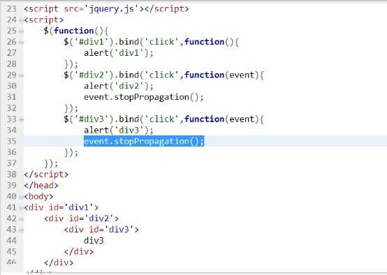Click the alert('div1'); statement
Image resolution: width=387 pixels, height=275 pixels.
click(x=119, y=53)
